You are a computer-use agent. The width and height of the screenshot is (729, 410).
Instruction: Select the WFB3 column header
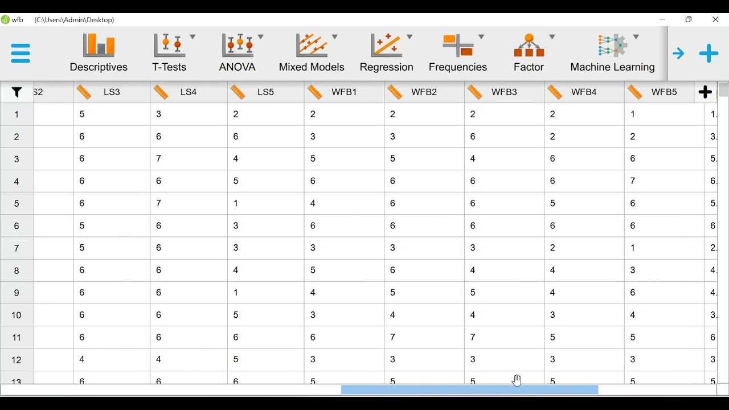(503, 92)
